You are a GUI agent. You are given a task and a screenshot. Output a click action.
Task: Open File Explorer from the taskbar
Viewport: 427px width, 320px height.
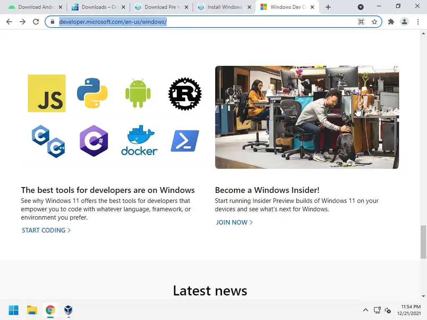[x=32, y=310]
